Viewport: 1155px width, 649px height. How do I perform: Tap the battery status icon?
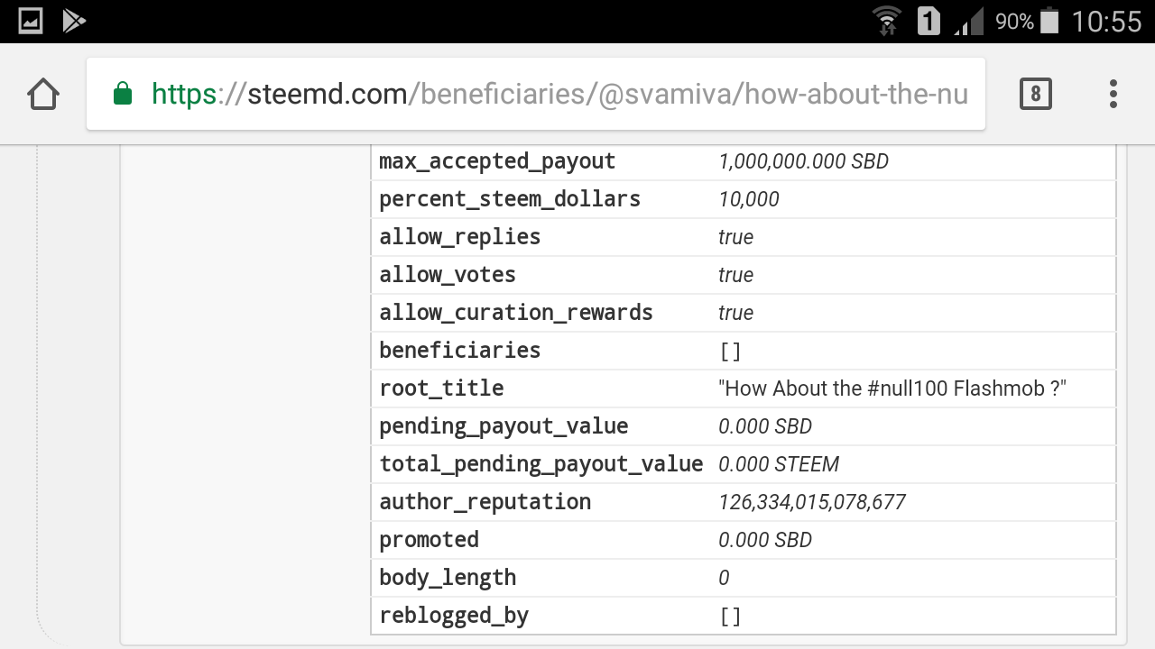[x=1049, y=21]
